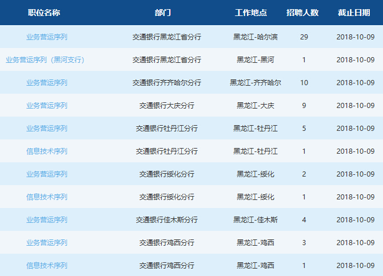383x276 pixels.
Task: Open 业务营运序列 link for 齐齐哈尔分行
Action: (47, 82)
